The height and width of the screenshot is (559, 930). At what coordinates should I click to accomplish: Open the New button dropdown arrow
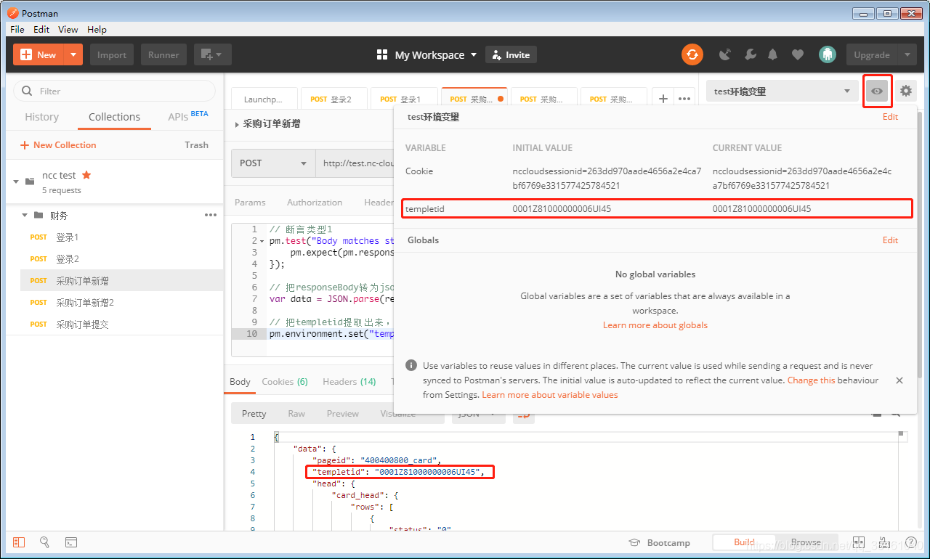73,54
